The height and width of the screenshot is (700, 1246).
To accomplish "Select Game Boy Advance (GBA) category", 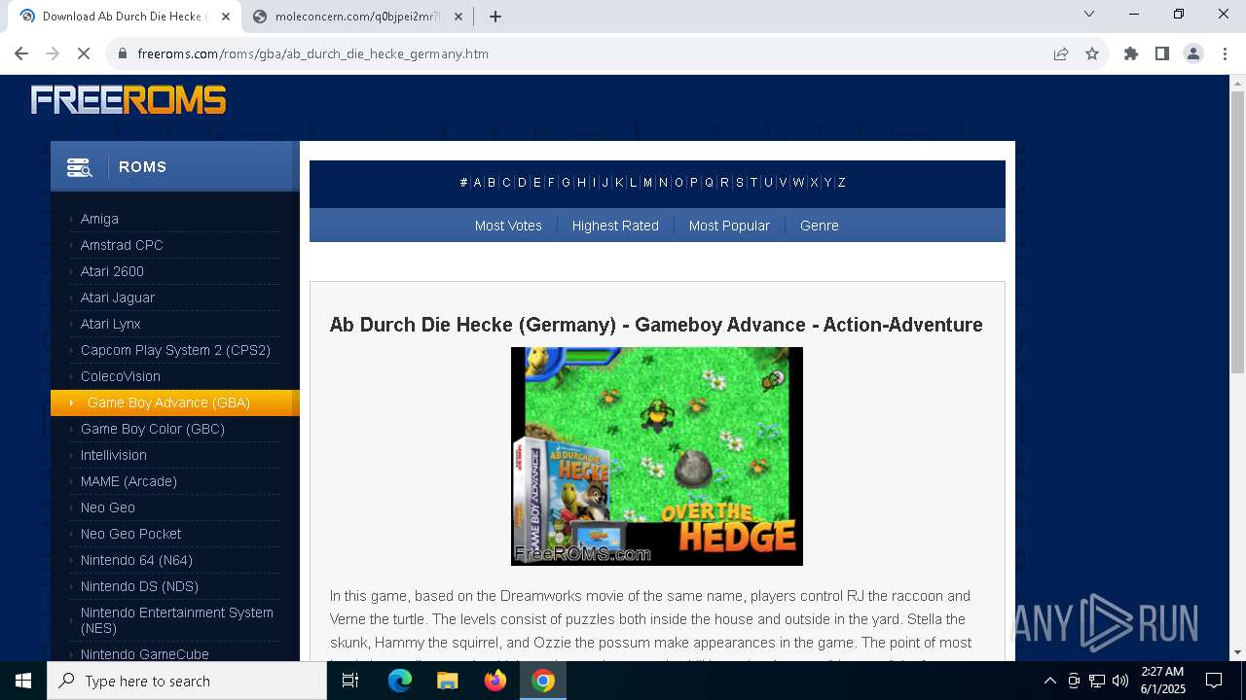I will [175, 402].
